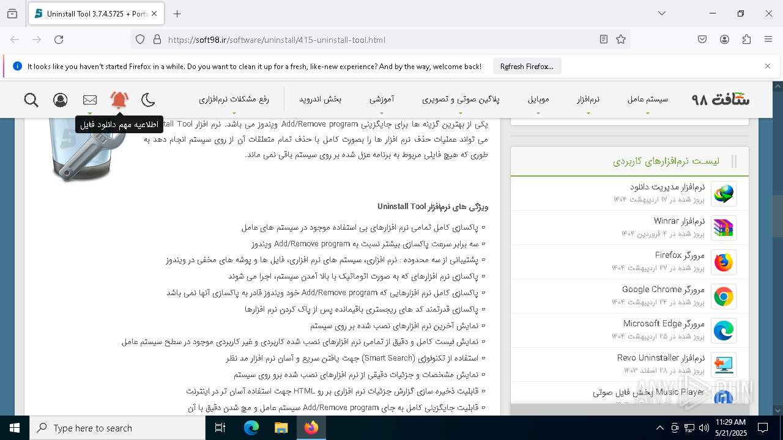Click the browser Forward arrow

pyautogui.click(x=37, y=39)
